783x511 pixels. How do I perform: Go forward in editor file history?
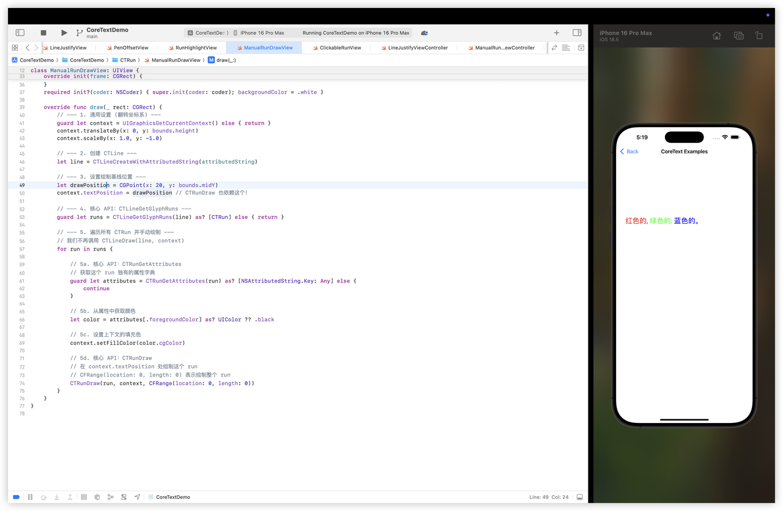pos(36,48)
